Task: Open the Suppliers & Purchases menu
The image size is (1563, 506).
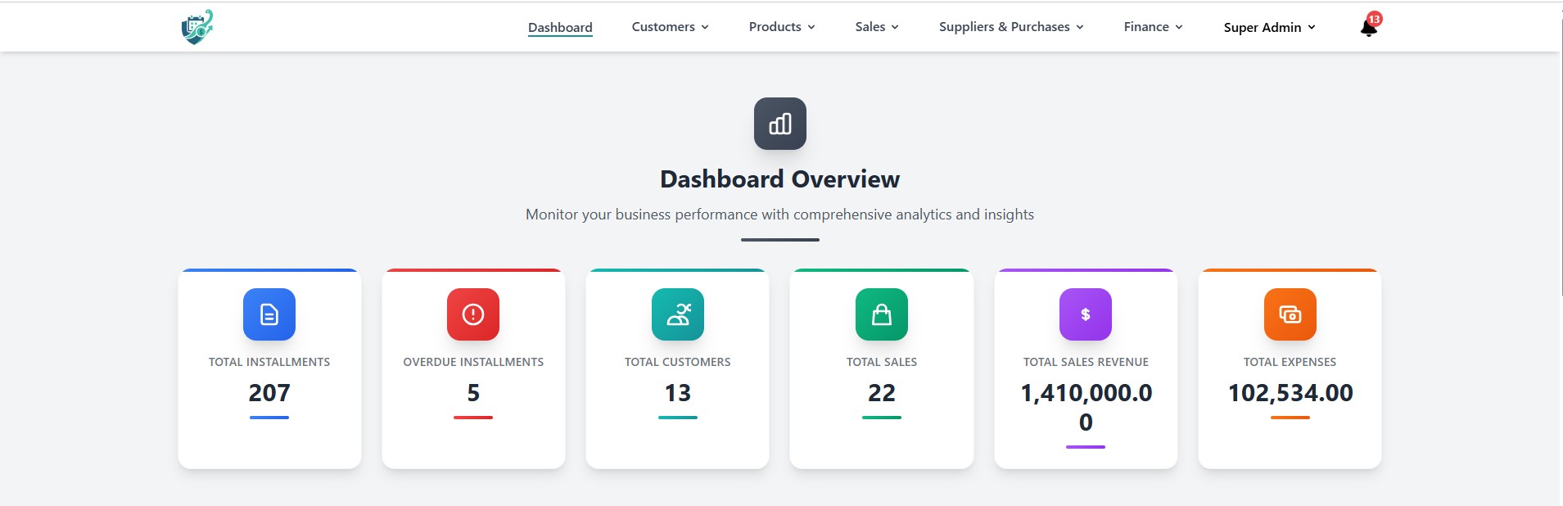Action: click(x=1010, y=27)
